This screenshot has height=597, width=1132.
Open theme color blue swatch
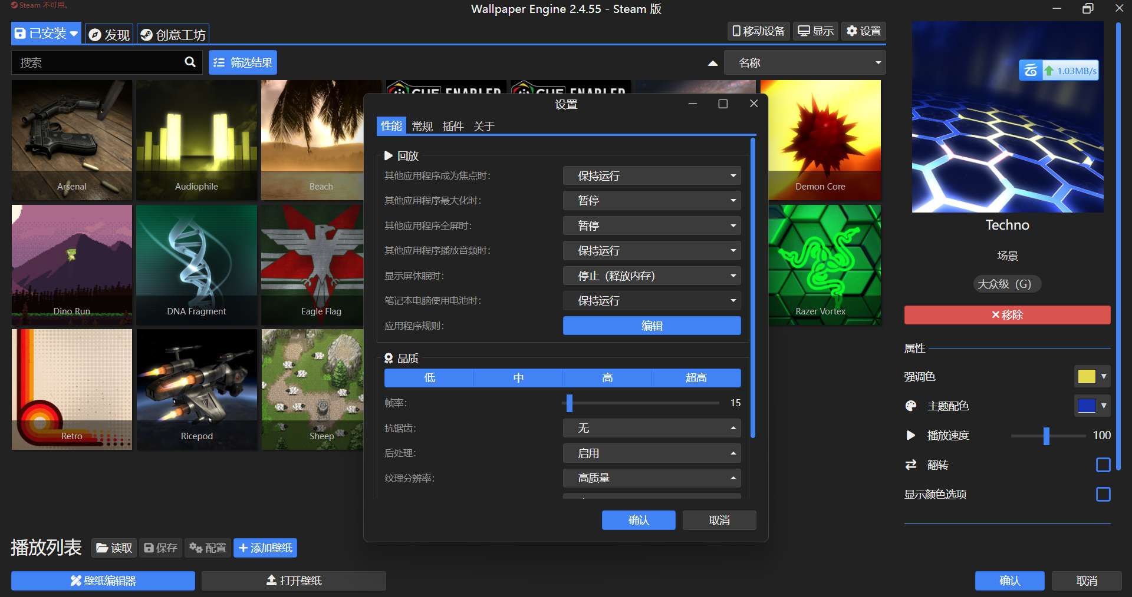pos(1092,406)
